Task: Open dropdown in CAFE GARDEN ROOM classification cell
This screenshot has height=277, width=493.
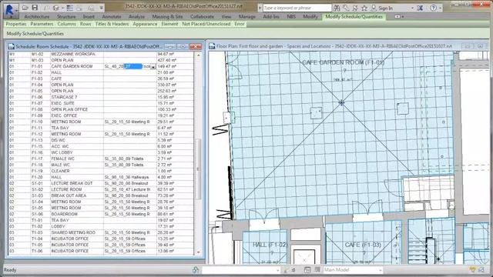Action: 153,67
